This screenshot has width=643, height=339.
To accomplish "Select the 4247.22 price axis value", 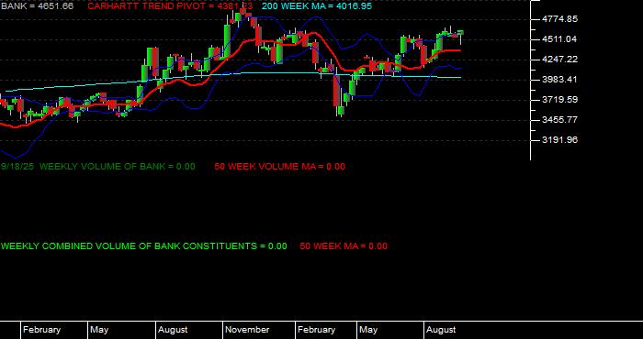I will [559, 60].
